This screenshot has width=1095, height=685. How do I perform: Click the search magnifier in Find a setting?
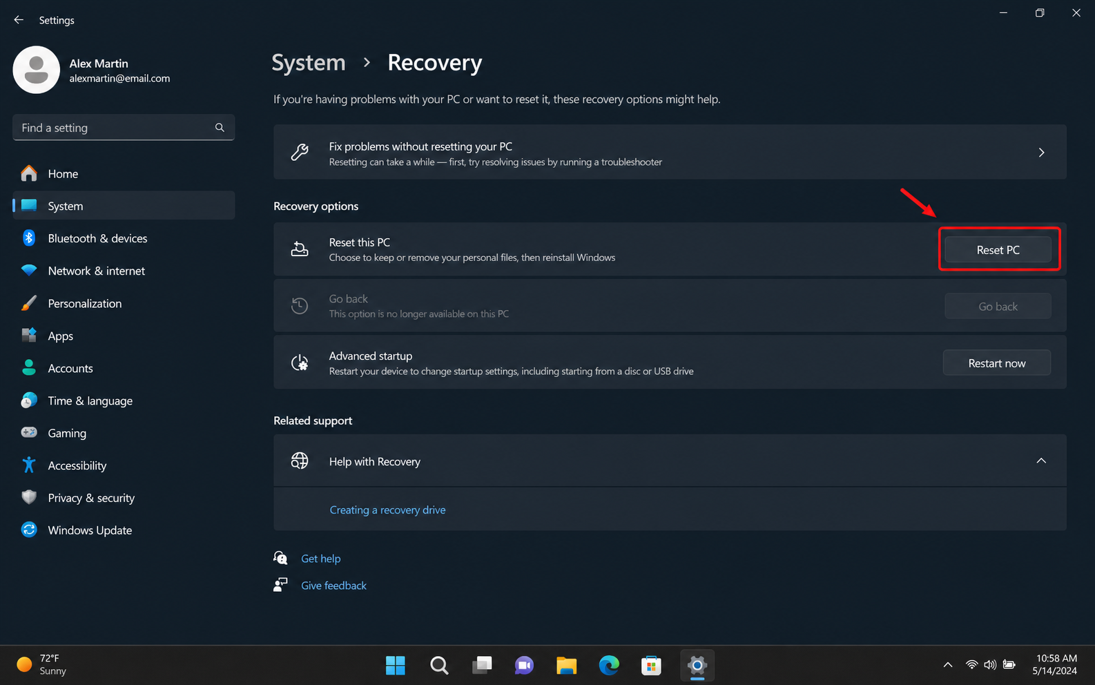point(220,128)
